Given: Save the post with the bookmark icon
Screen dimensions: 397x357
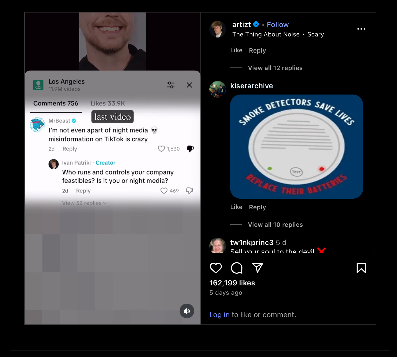Looking at the screenshot, I should 361,268.
